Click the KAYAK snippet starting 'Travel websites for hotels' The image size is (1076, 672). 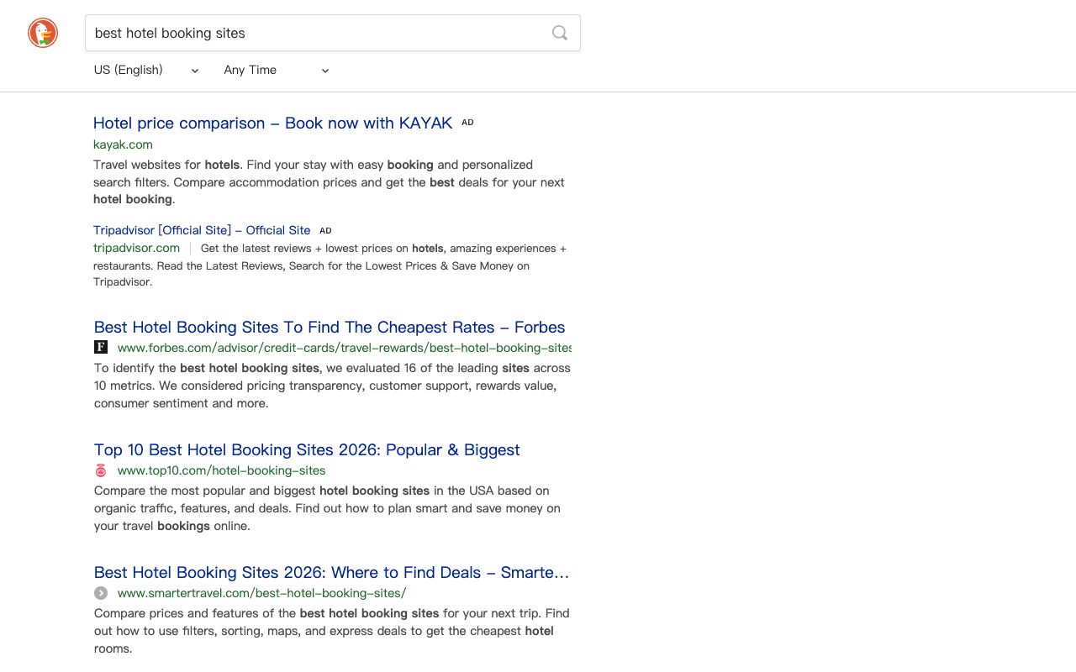[329, 182]
